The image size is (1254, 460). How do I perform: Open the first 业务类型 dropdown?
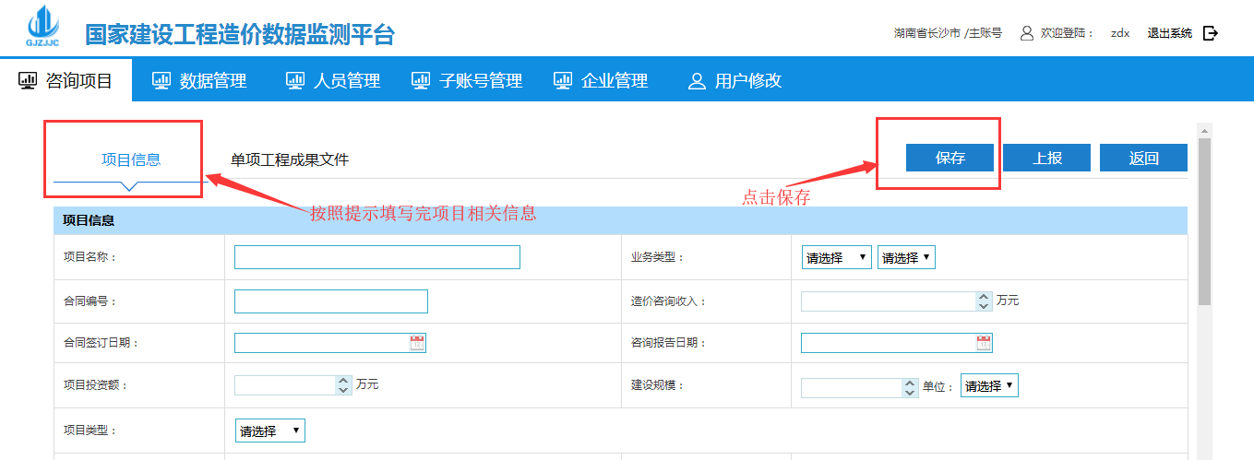pos(836,258)
